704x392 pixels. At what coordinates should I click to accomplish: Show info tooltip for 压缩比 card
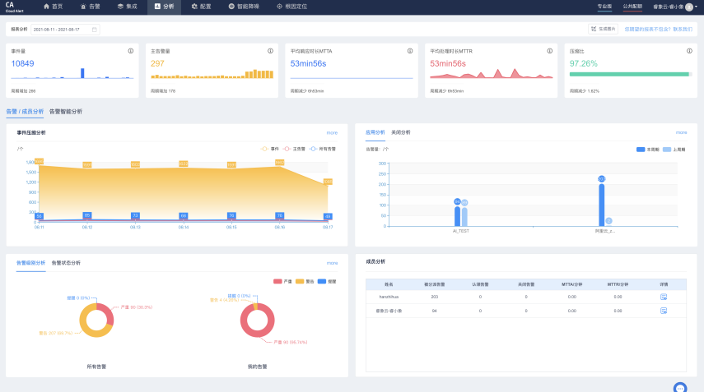[689, 51]
